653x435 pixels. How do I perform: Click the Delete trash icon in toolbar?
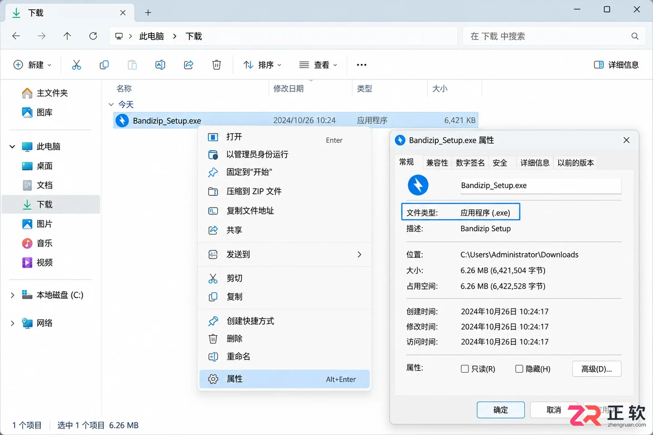point(217,65)
